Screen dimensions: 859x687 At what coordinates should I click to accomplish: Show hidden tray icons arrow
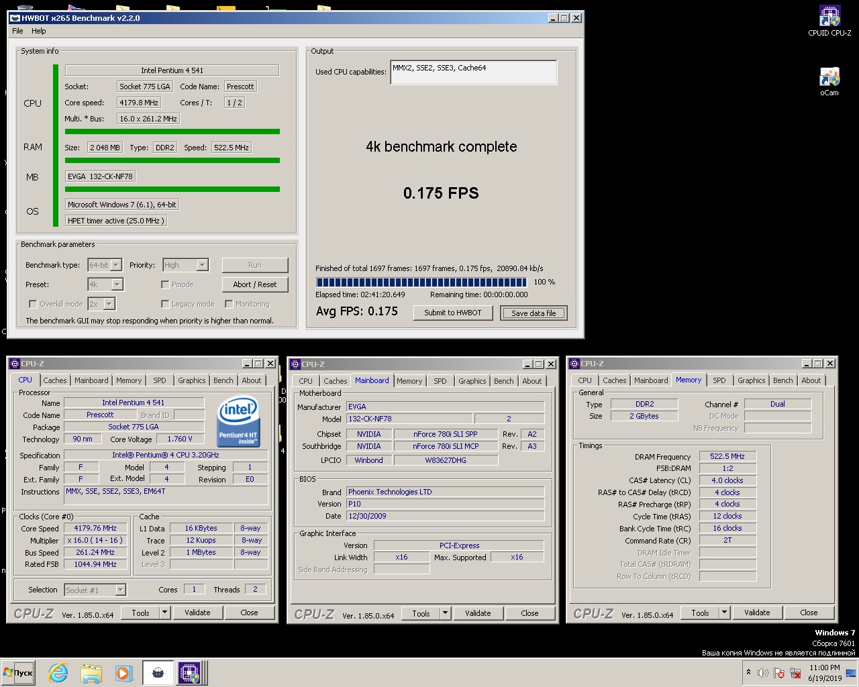pos(748,672)
